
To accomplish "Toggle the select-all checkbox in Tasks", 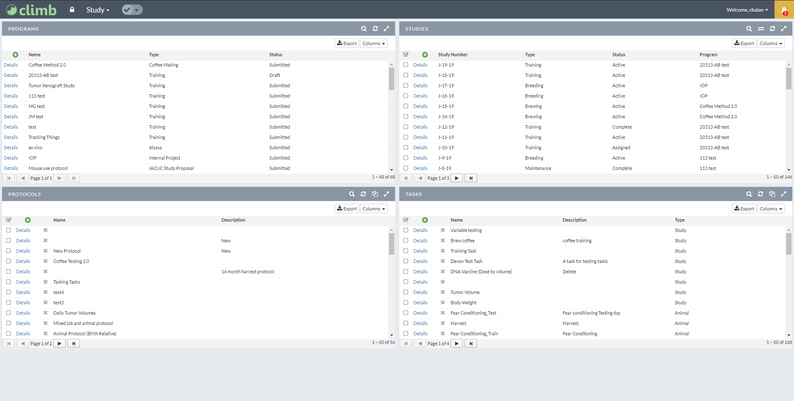I will point(406,220).
